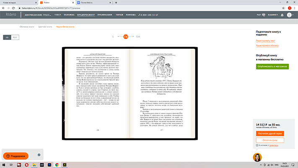This screenshot has height=168, width=298.
Task: Switch preview mode to 3D
Action: 7,37
